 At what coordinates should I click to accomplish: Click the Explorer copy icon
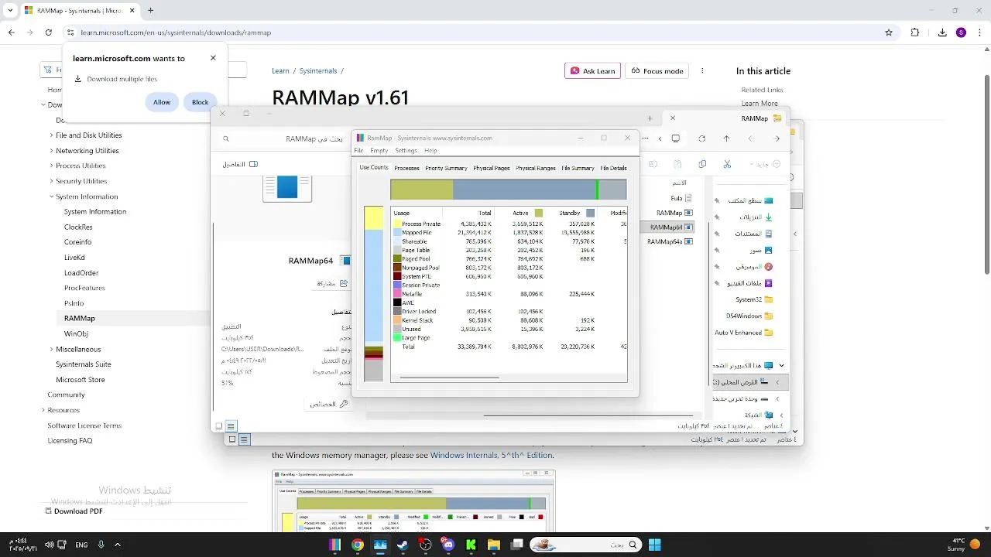point(702,164)
